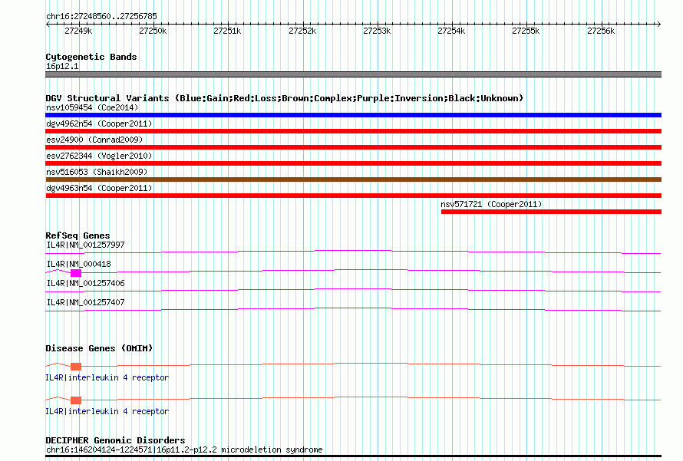
Task: Open the DGV Structural Variants track heading
Action: coord(285,98)
